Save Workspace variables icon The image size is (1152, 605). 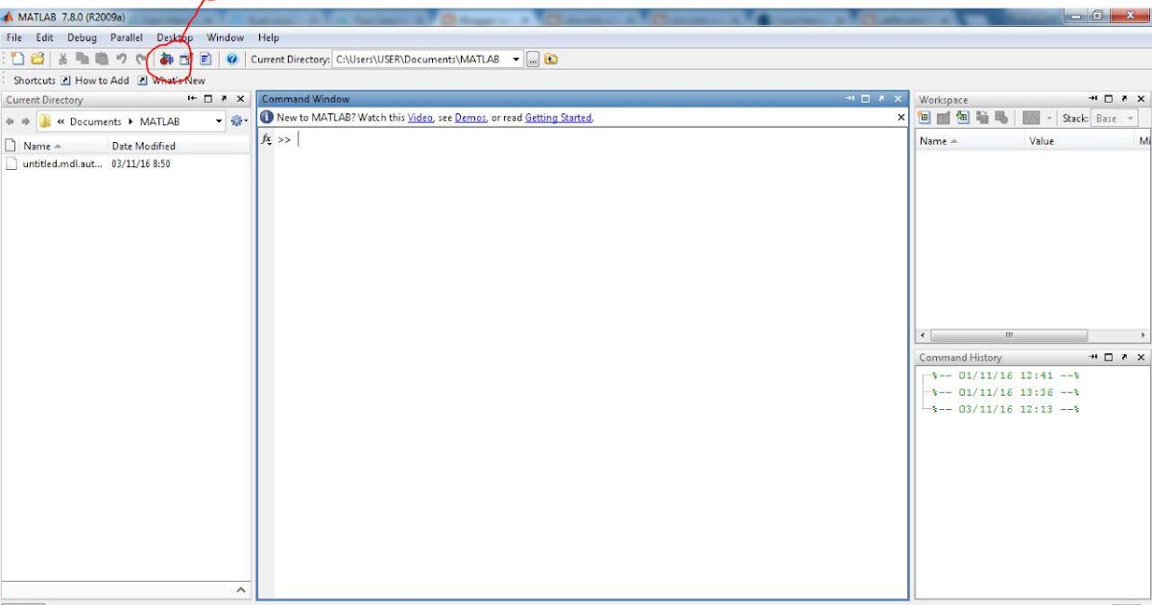(x=982, y=118)
